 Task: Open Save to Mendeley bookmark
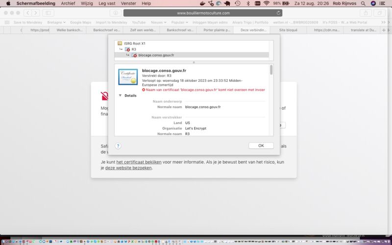28,22
